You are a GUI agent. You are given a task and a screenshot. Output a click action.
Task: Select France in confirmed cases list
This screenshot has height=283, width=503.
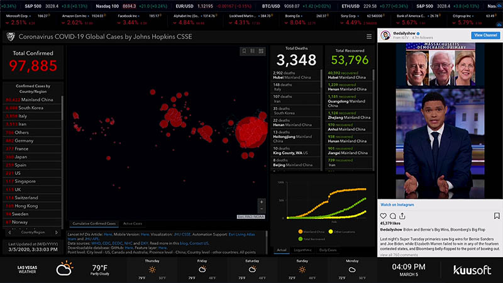click(x=32, y=149)
